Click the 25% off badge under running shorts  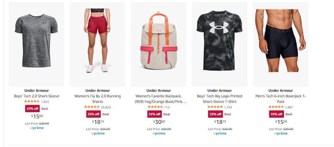(x=93, y=114)
